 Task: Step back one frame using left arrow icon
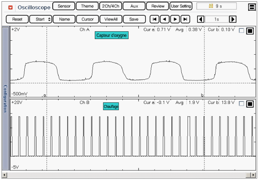point(164,19)
